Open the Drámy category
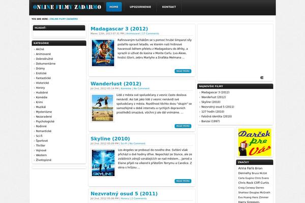 tap(40, 69)
